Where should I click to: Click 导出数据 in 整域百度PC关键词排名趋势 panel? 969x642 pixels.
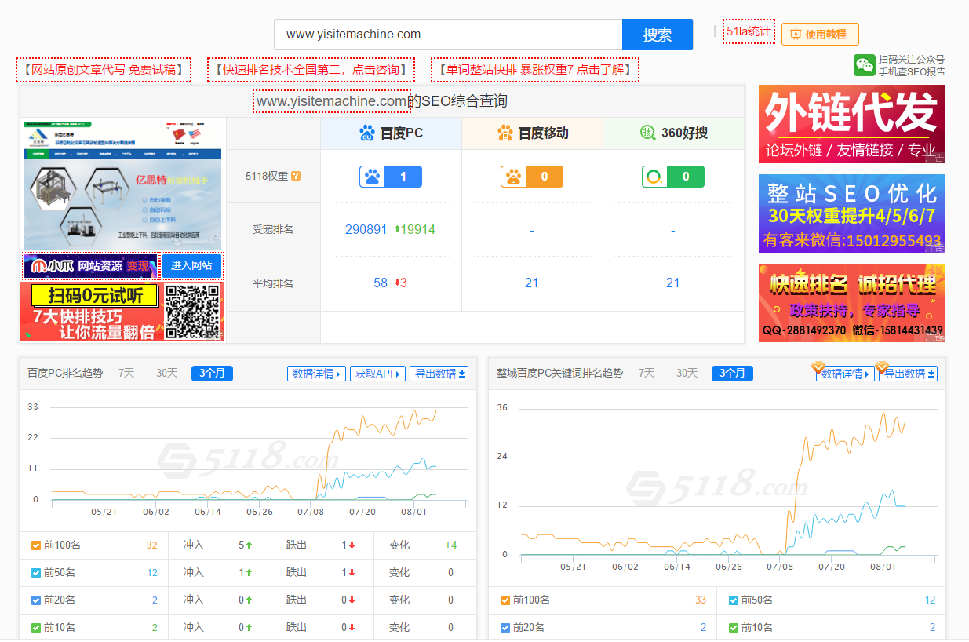909,374
